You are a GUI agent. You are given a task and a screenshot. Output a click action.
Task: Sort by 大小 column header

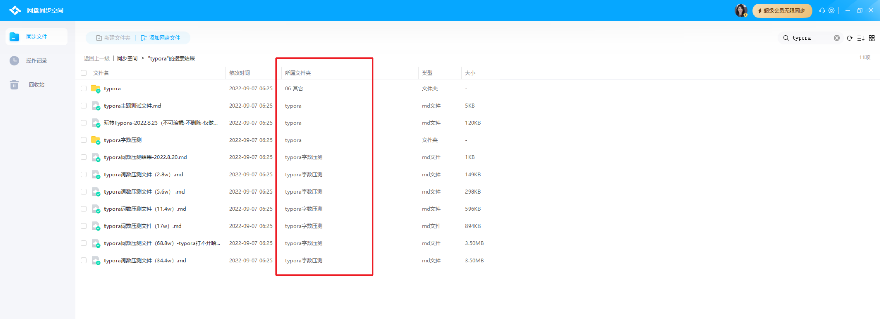[x=470, y=73]
